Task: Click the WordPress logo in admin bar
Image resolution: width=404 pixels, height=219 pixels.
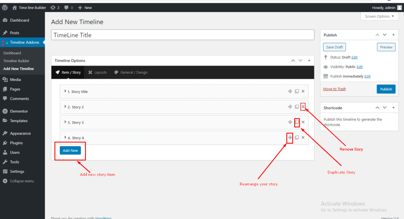Action: tap(5, 7)
